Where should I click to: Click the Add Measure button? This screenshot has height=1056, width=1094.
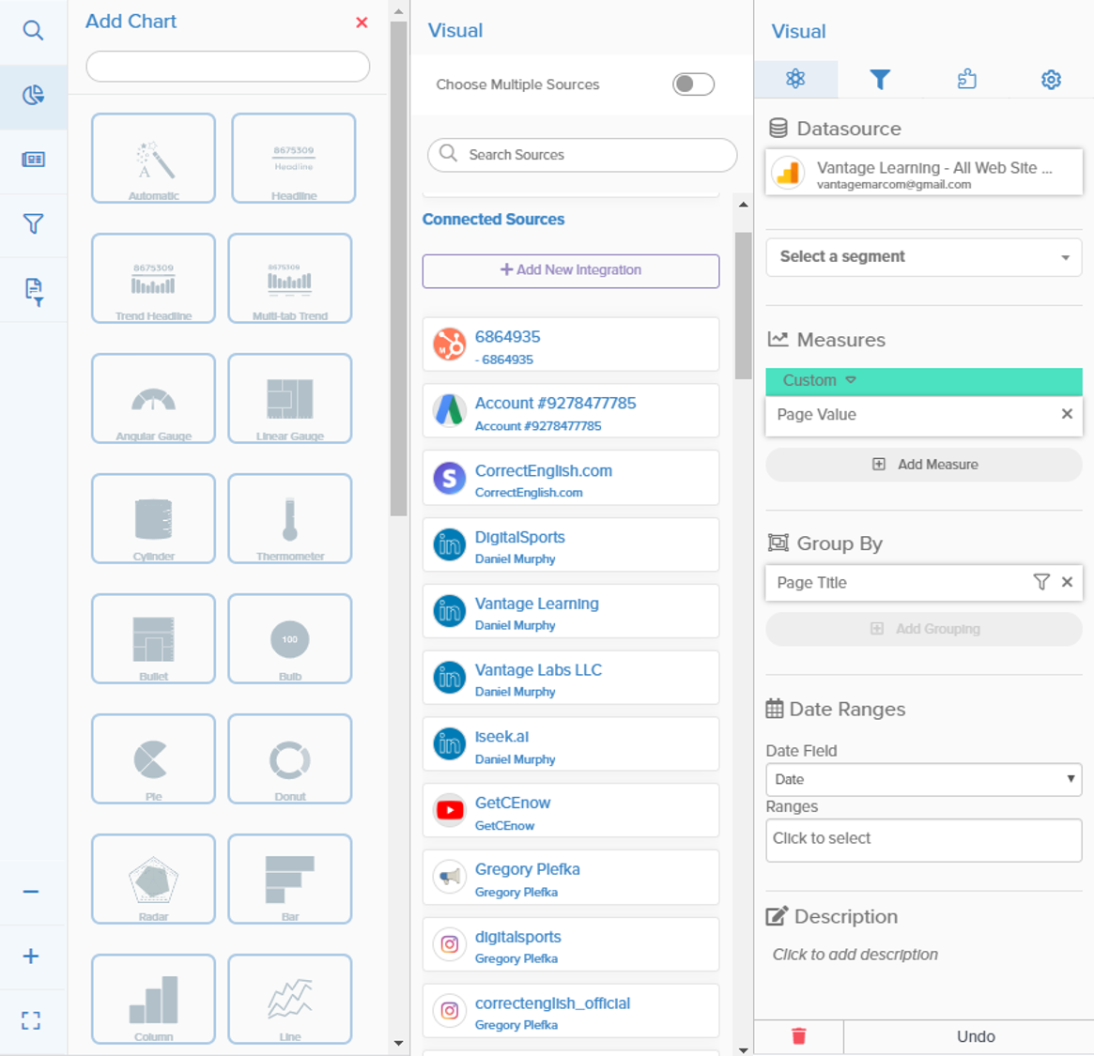[924, 465]
